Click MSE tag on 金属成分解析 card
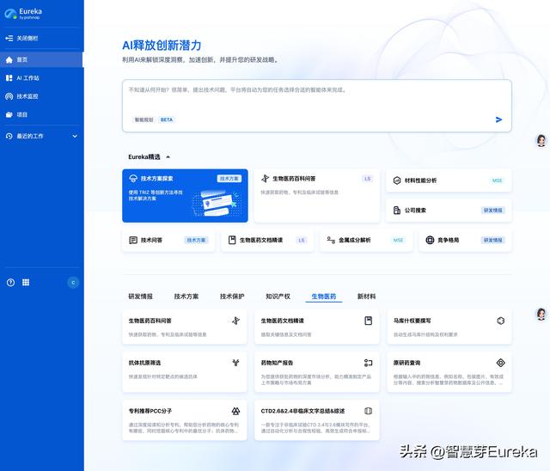Image resolution: width=550 pixels, height=471 pixels. [398, 241]
